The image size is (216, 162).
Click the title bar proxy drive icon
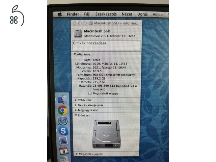point(91,23)
